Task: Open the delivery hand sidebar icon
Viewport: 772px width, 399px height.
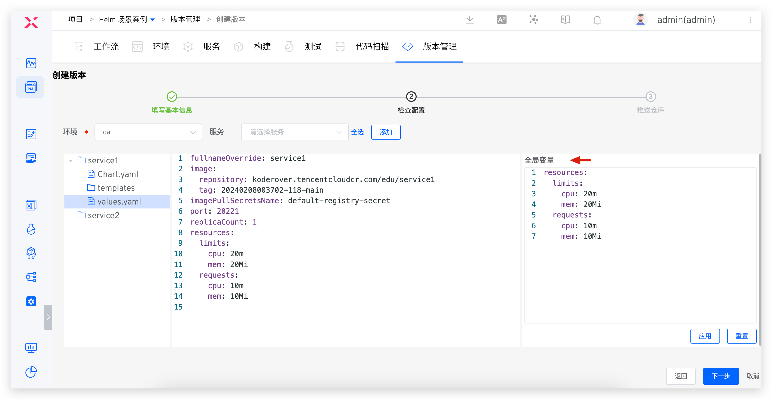Action: [x=31, y=158]
